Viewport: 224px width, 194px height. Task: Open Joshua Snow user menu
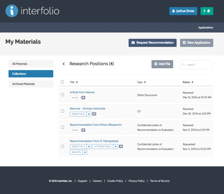click(183, 11)
